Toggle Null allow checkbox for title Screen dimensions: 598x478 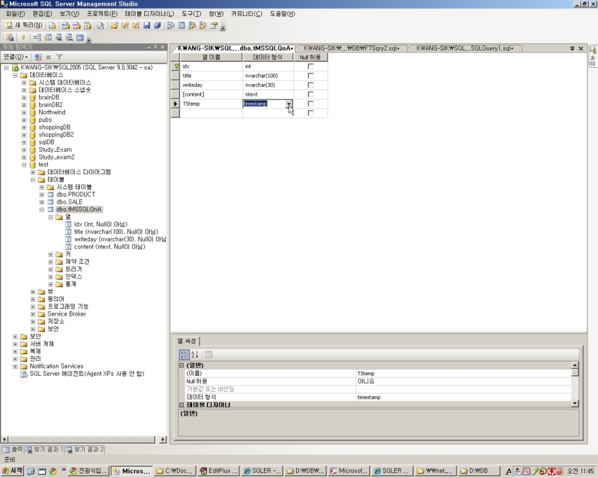click(311, 75)
